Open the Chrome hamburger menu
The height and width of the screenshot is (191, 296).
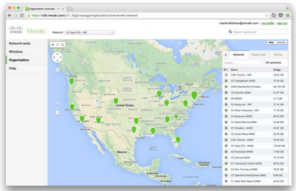pyautogui.click(x=288, y=15)
